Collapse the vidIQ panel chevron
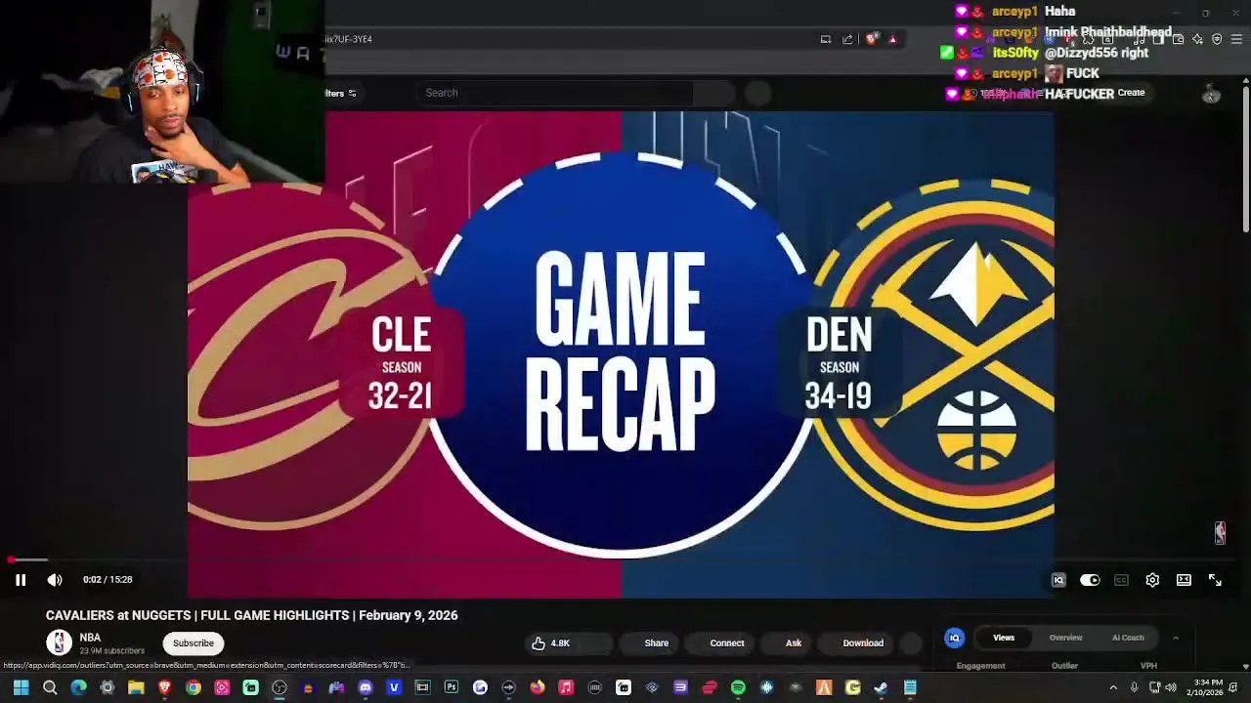 pyautogui.click(x=1176, y=638)
